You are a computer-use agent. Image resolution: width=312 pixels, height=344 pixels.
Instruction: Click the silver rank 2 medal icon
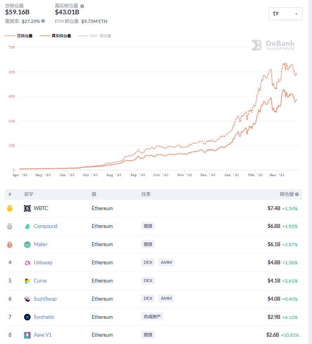point(10,226)
